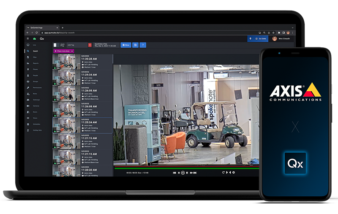Click the blue help question mark button

143,45
